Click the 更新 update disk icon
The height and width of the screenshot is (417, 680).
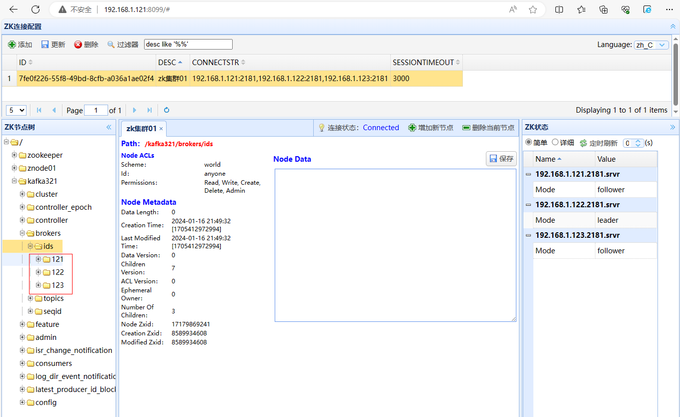coord(45,45)
